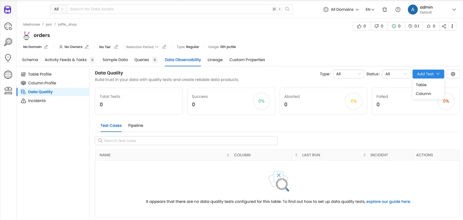This screenshot has width=463, height=220.
Task: Open the All Domains selector
Action: 341,9
